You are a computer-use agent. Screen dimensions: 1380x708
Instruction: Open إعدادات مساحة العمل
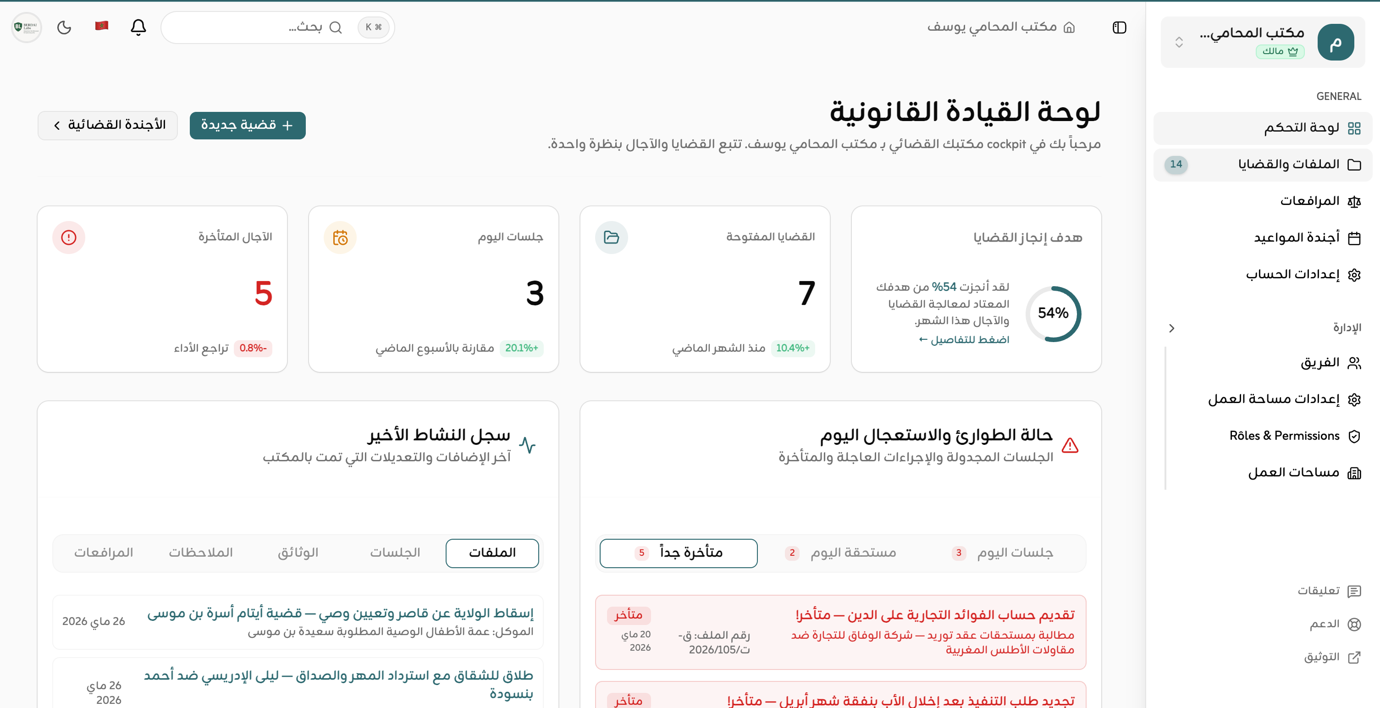pyautogui.click(x=1270, y=399)
